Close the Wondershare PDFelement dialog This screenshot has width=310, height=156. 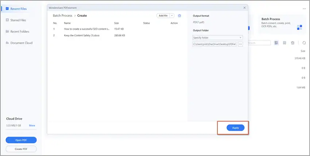click(x=244, y=7)
